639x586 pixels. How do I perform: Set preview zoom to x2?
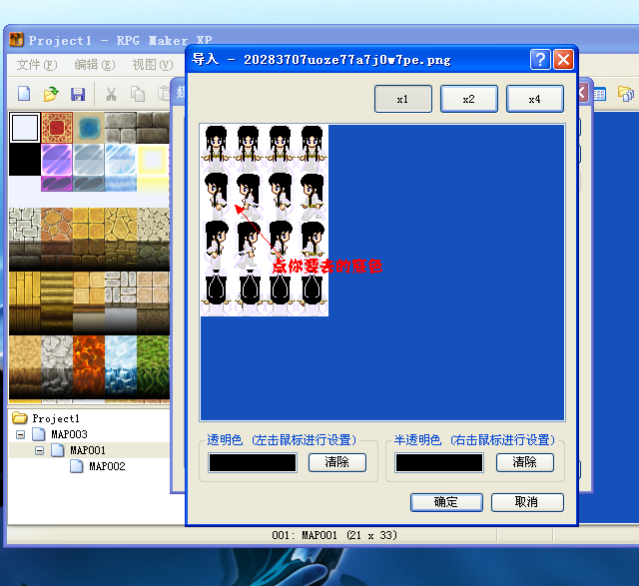[x=469, y=99]
